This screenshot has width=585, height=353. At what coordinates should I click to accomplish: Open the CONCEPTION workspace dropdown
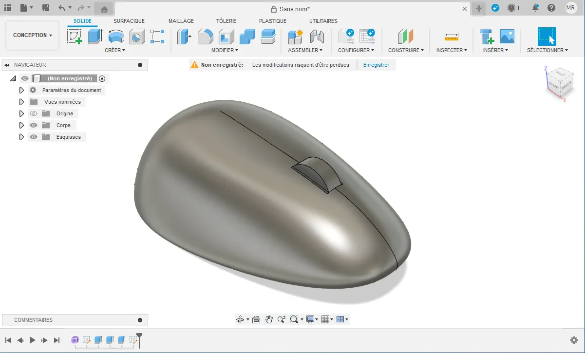coord(33,35)
